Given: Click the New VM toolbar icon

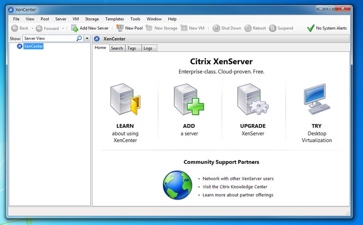Looking at the screenshot, I should coord(184,28).
